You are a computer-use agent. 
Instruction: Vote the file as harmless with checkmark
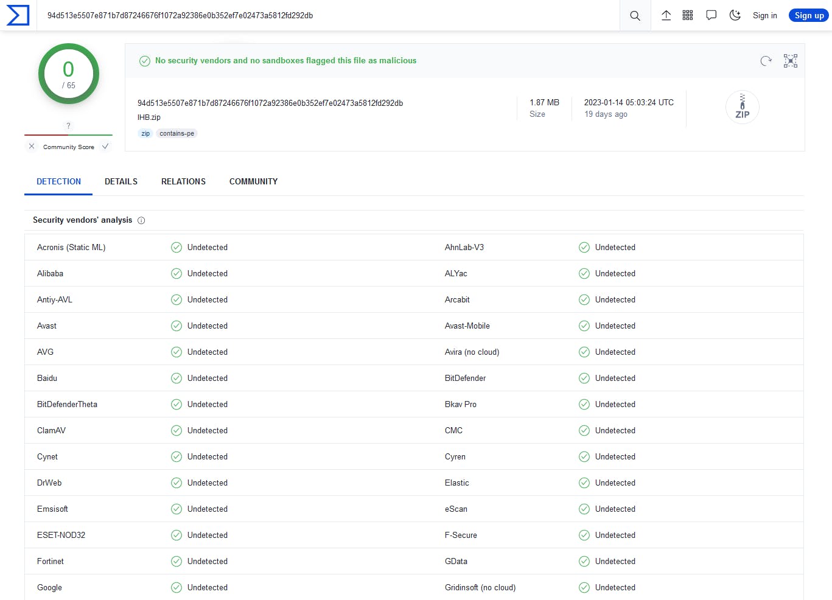105,146
